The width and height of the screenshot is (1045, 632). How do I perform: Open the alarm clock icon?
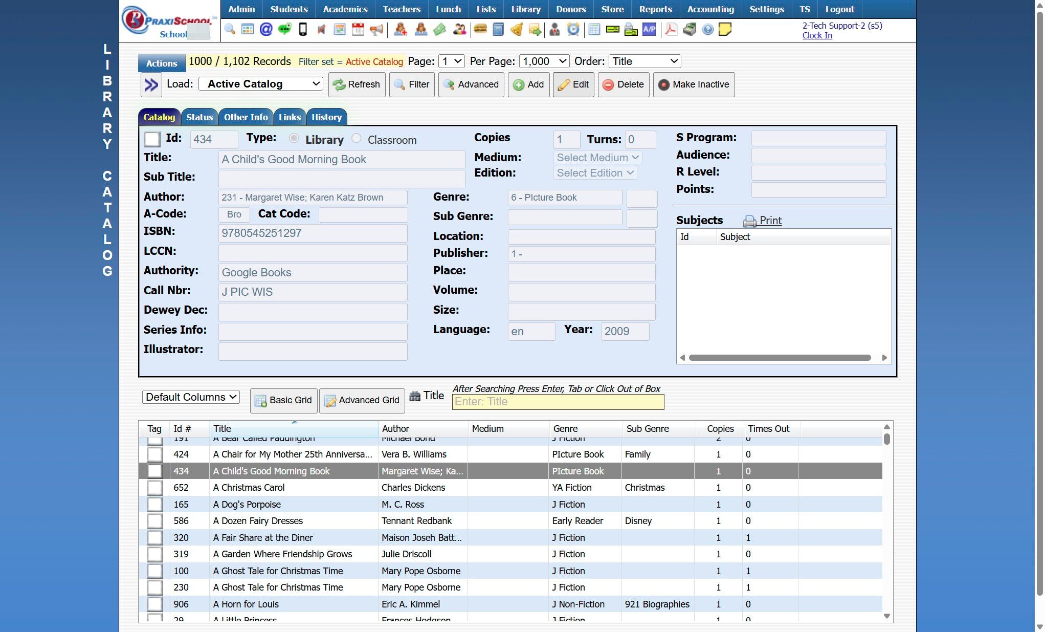[x=573, y=30]
